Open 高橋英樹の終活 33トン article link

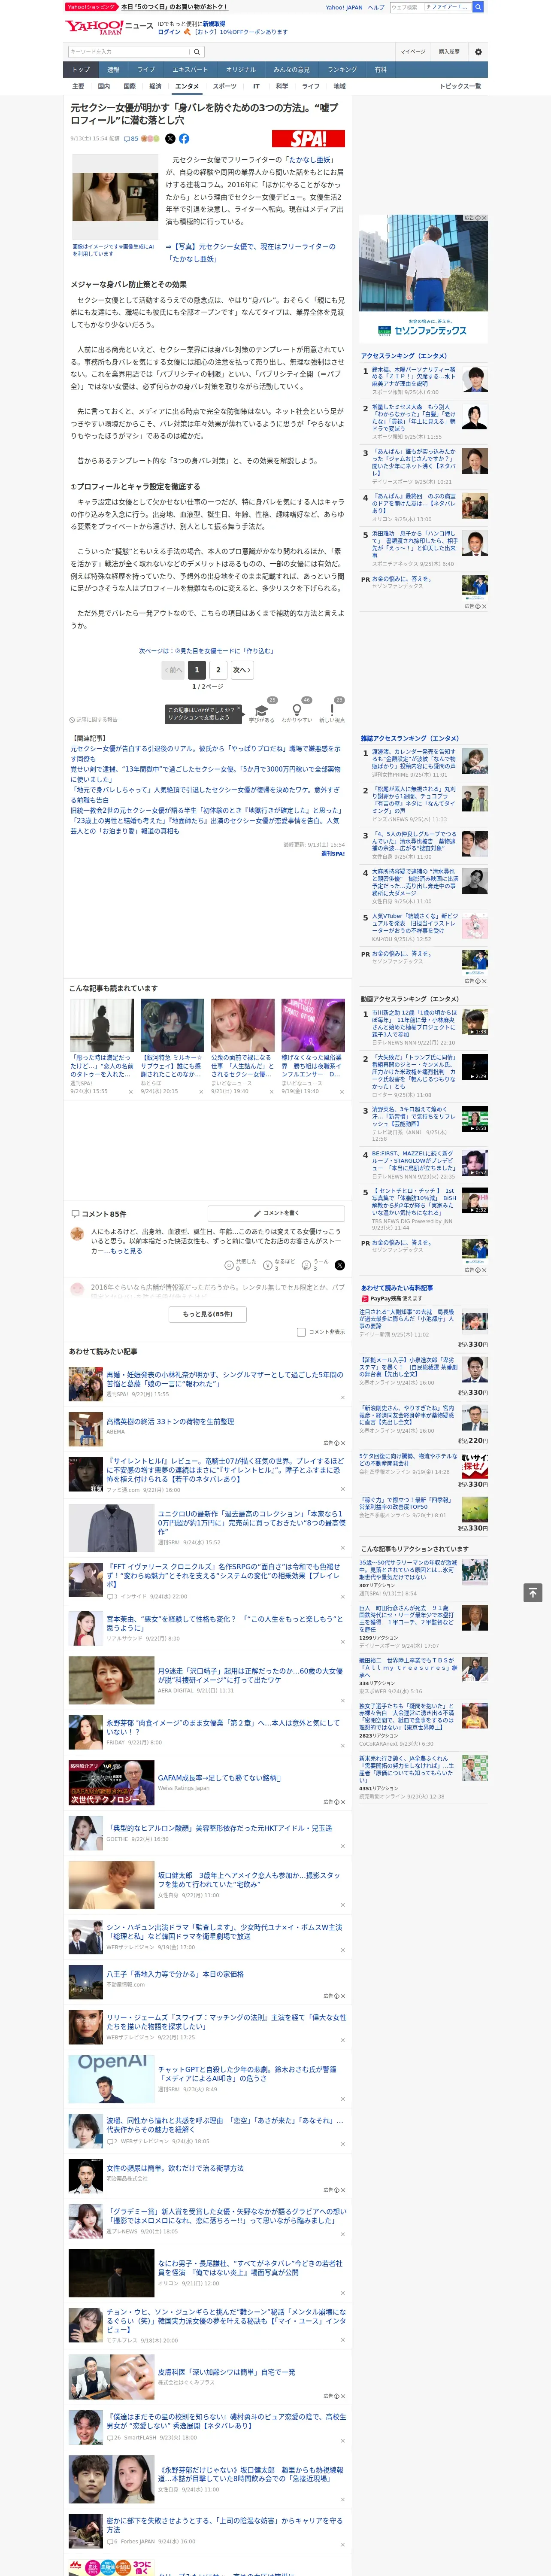(171, 1421)
